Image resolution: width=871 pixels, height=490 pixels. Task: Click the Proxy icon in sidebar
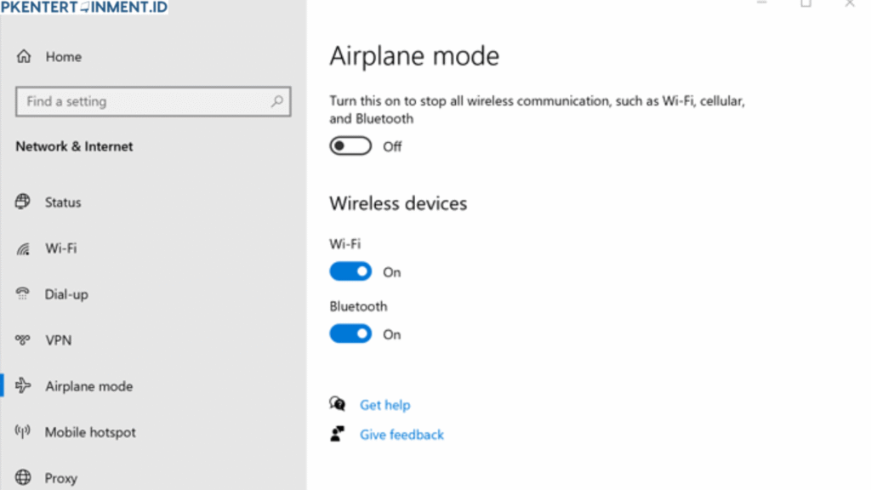pyautogui.click(x=23, y=477)
